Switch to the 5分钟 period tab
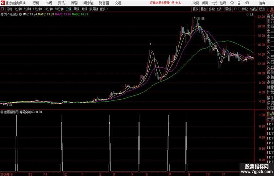Image resolution: width=274 pixels, height=176 pixels. (x=27, y=9)
